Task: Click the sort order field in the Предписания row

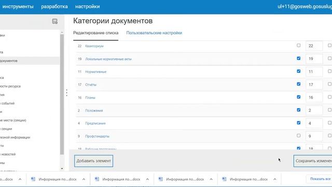Action: pyautogui.click(x=314, y=123)
